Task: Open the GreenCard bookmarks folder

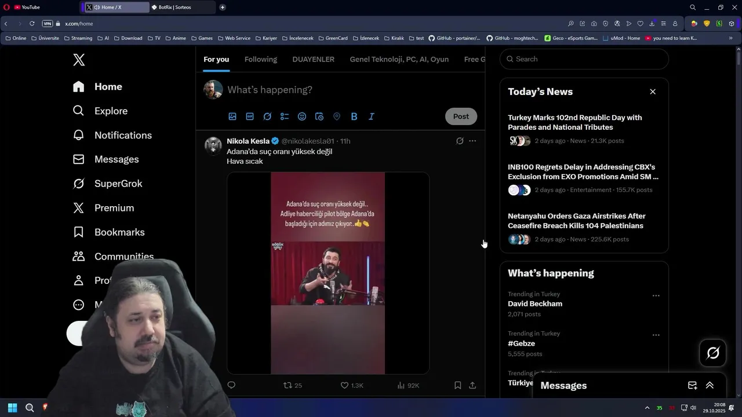Action: 333,38
